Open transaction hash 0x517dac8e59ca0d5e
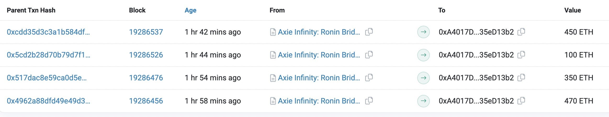Viewport: 609px width, 117px height. (x=47, y=78)
